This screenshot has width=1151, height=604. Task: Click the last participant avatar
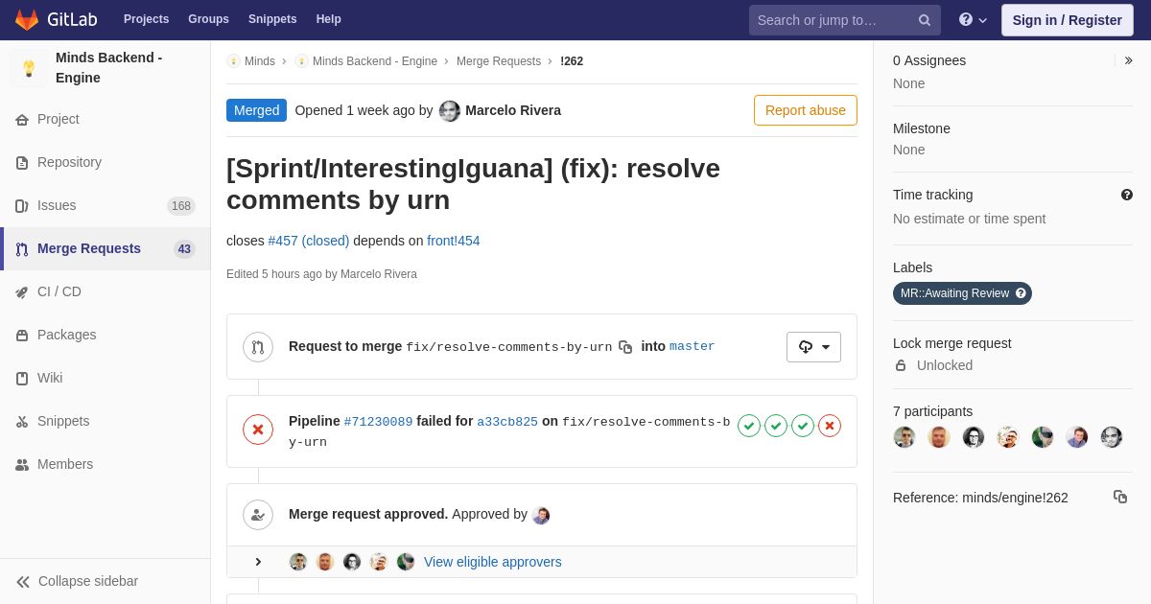(x=1112, y=437)
